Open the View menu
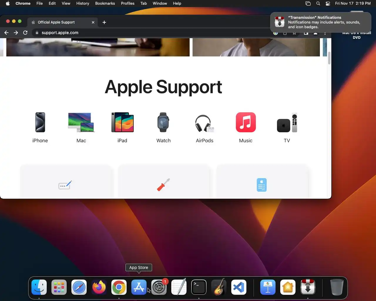This screenshot has height=301, width=376. (x=66, y=4)
